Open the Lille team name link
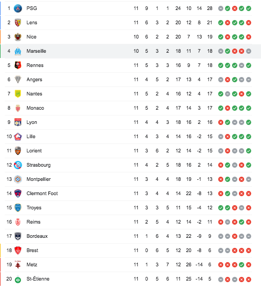Image resolution: width=261 pixels, height=289 pixels. (x=31, y=137)
